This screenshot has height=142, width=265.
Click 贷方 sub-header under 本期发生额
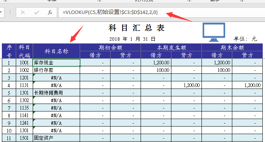(x=186, y=55)
